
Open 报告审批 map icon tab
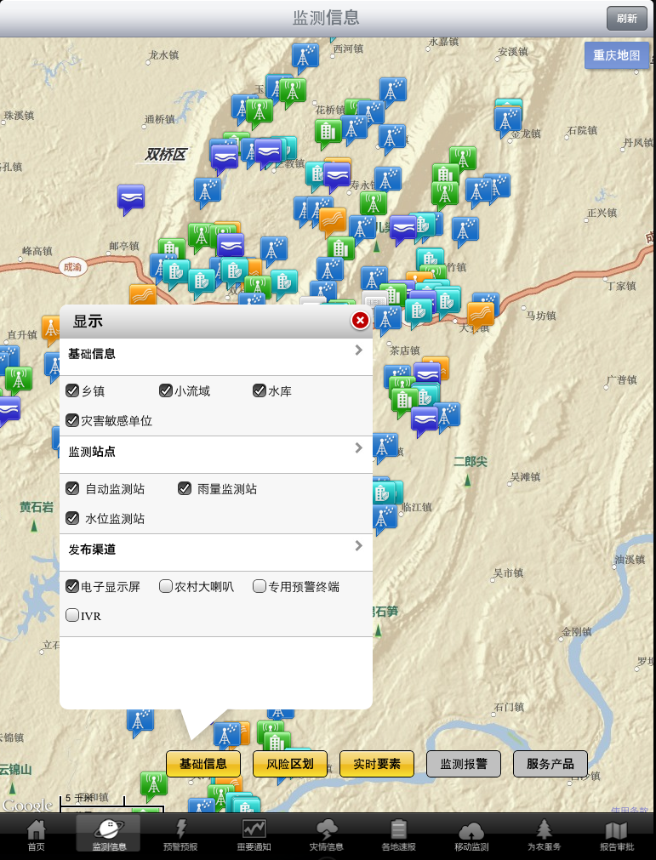(x=617, y=835)
